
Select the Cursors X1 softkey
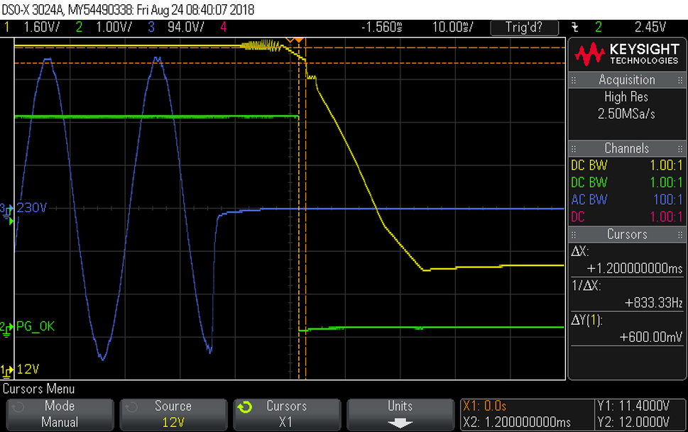coord(287,414)
